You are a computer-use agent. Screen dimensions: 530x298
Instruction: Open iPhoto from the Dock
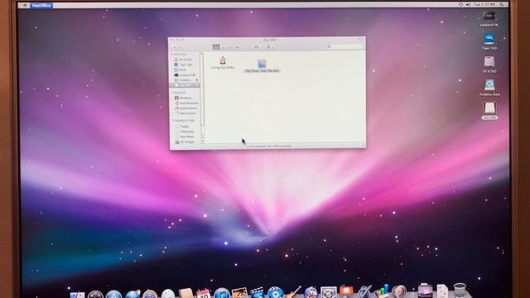click(x=239, y=292)
